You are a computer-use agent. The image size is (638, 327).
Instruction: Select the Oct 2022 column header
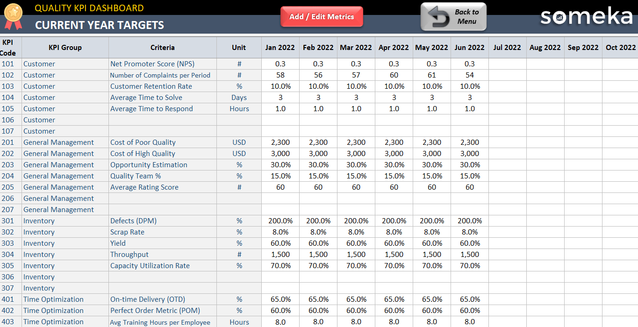(620, 48)
